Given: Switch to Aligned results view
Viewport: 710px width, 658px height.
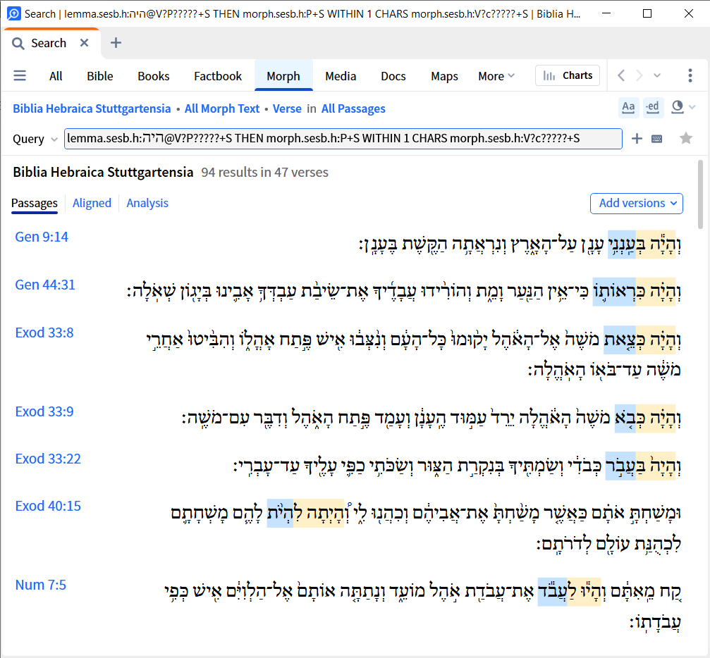Looking at the screenshot, I should click(x=92, y=203).
